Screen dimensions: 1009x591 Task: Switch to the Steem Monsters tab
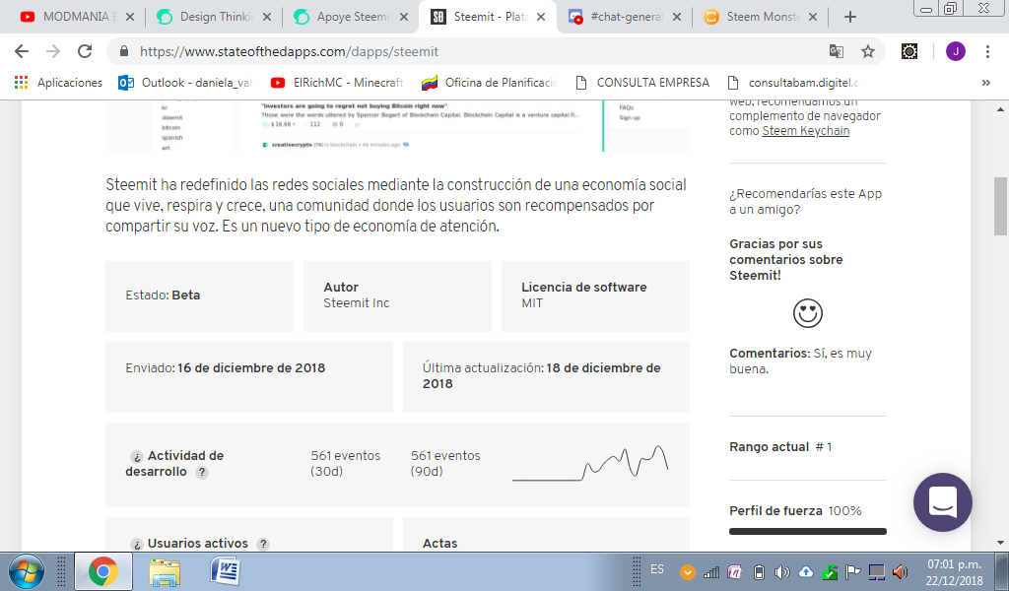click(761, 17)
